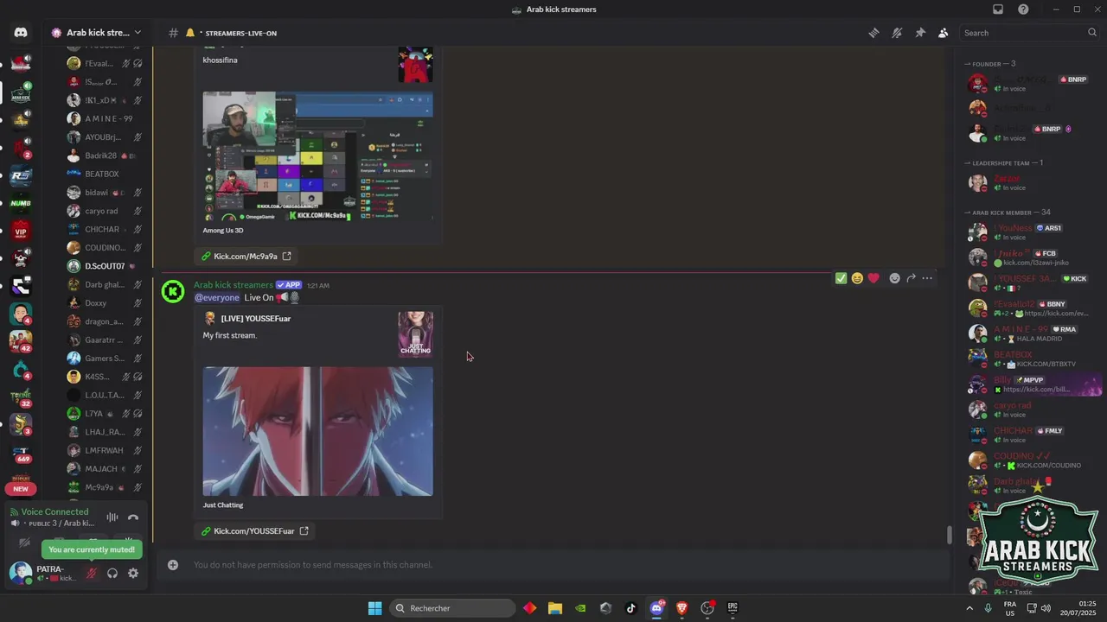Add laughing emoji reaction to message
Image resolution: width=1107 pixels, height=622 pixels.
(x=857, y=278)
